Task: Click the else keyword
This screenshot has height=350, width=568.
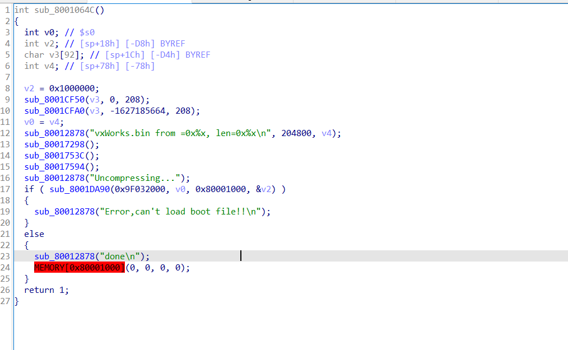Action: point(34,234)
